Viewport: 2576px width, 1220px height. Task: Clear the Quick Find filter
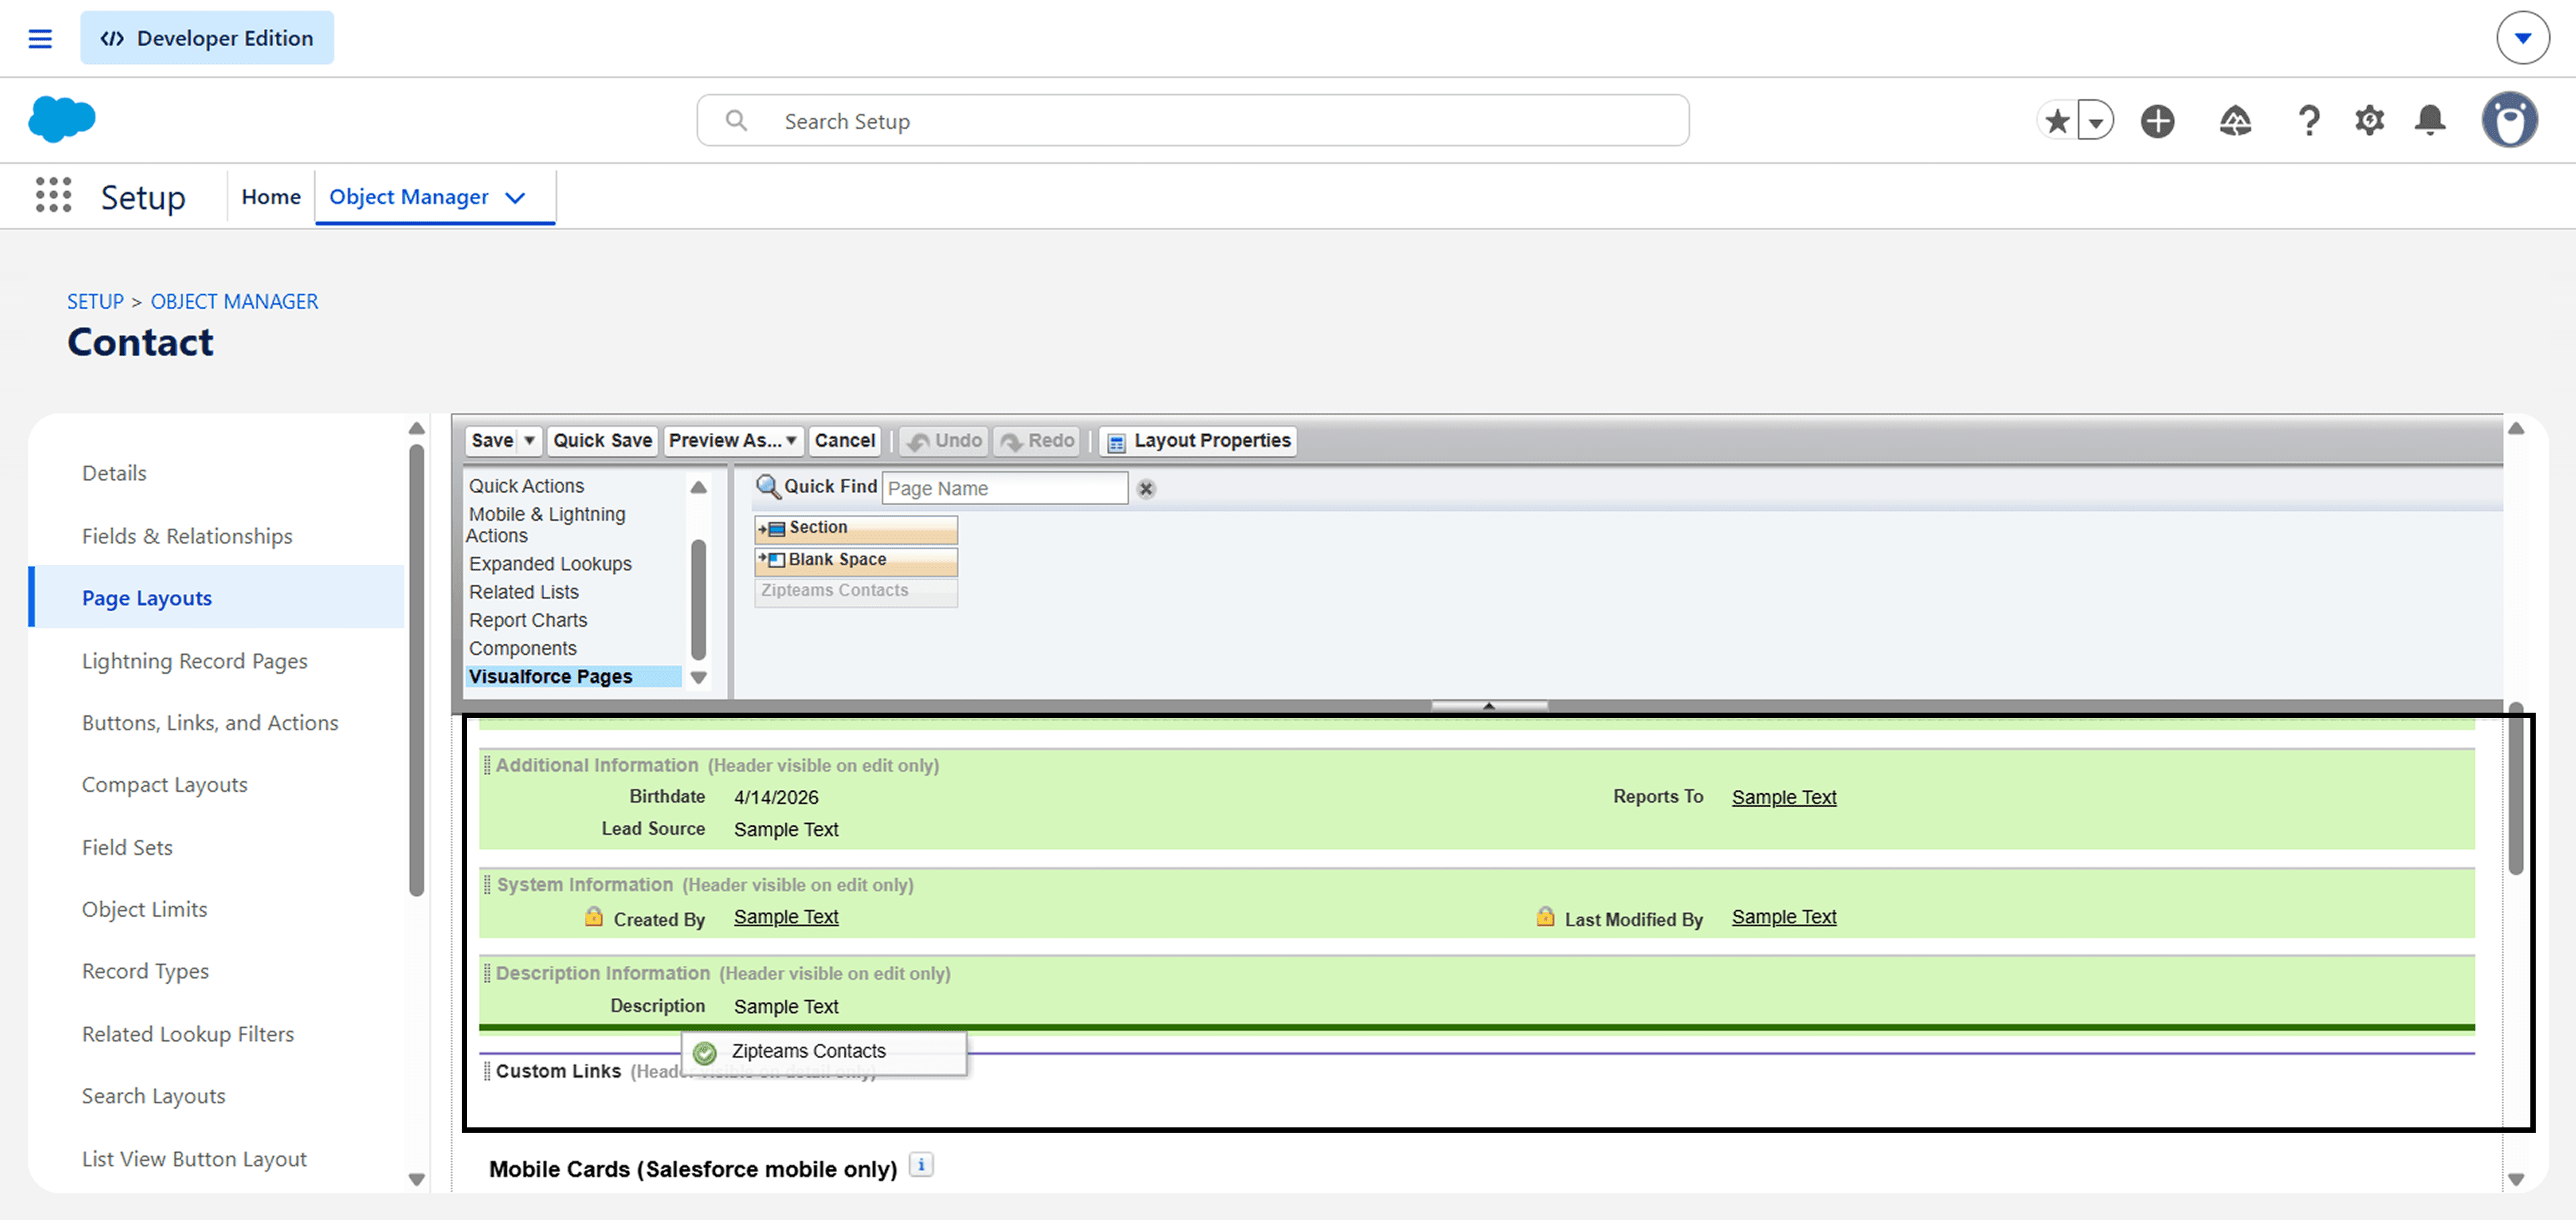(x=1146, y=488)
